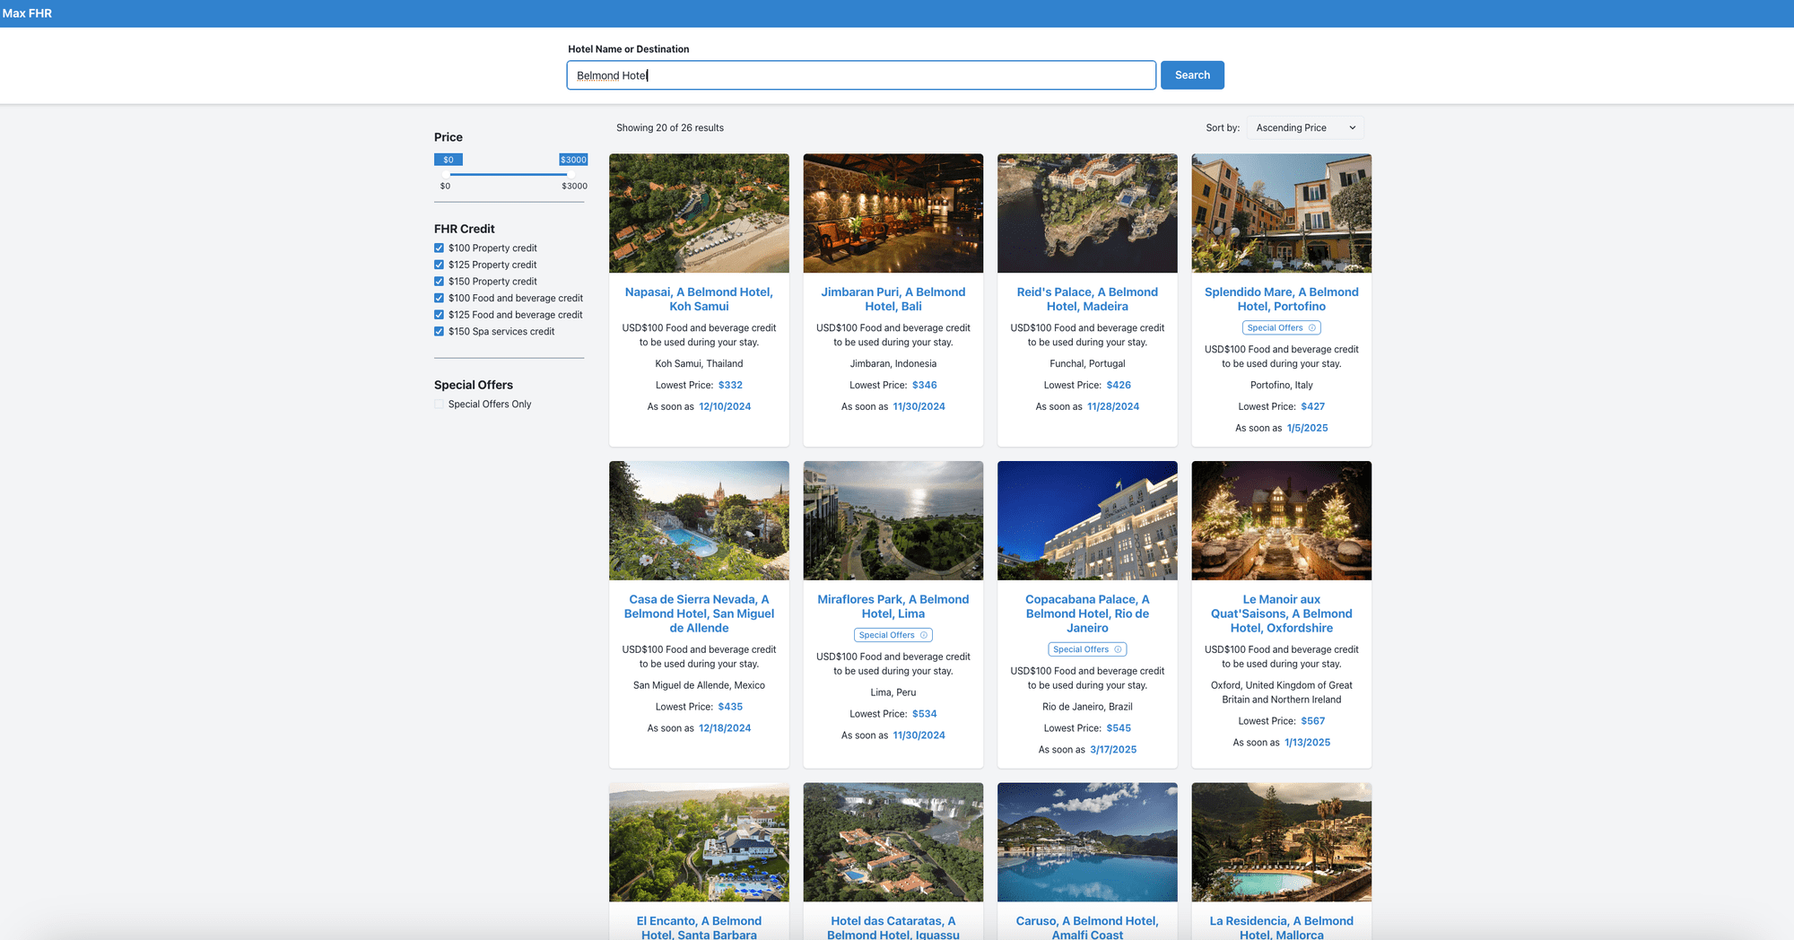
Task: Click the El Encanto Santa Barbara photo
Action: click(x=699, y=842)
